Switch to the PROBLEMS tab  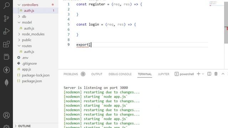[71, 74]
